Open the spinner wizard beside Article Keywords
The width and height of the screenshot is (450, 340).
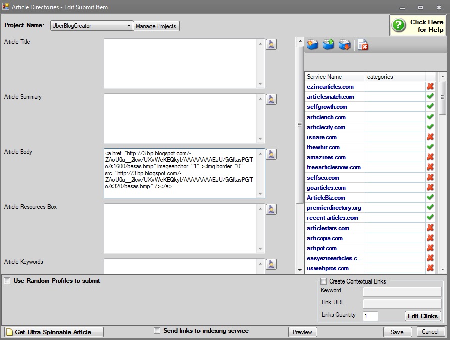click(x=271, y=264)
